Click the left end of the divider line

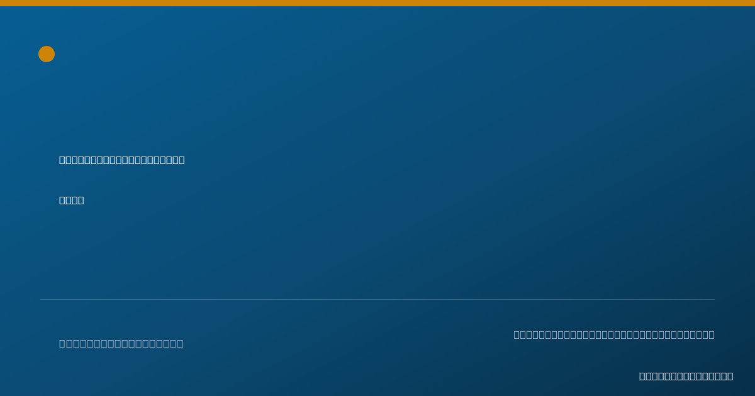coord(42,299)
